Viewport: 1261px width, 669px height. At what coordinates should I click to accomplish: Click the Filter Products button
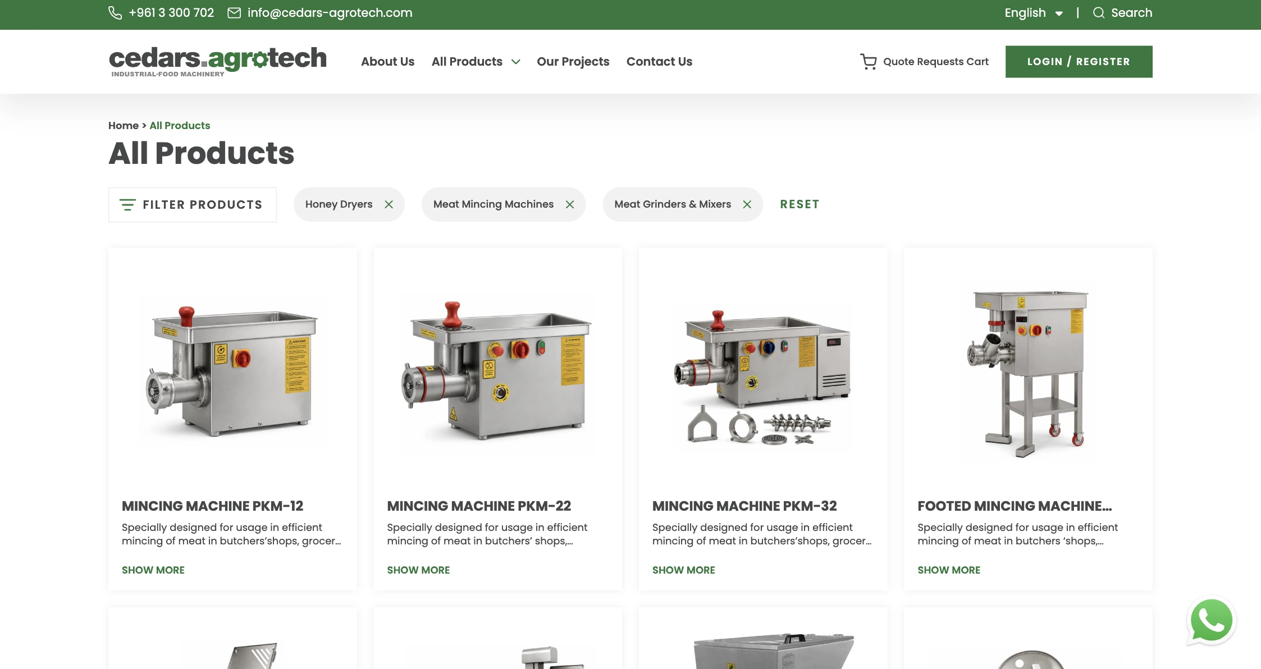[193, 205]
